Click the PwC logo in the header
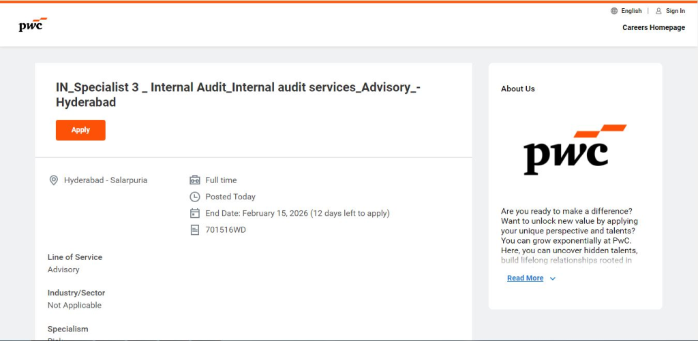The image size is (698, 341). [x=33, y=25]
